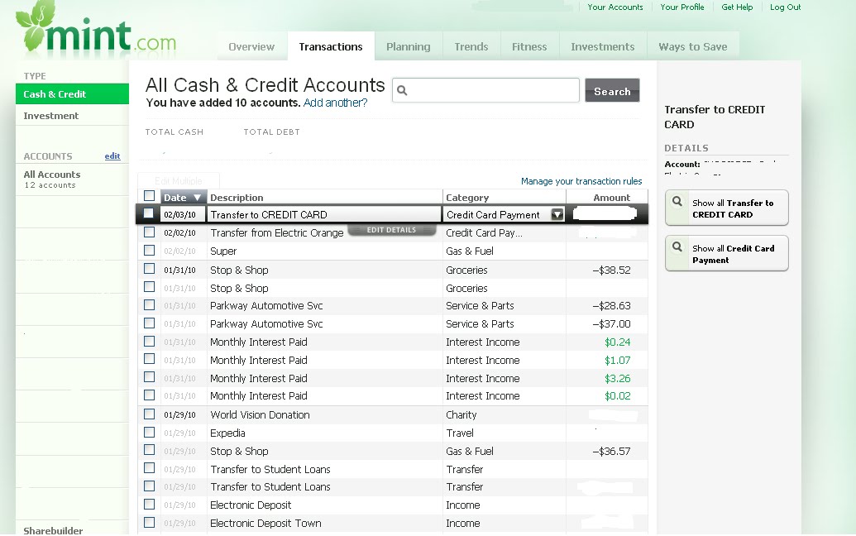The image size is (856, 536).
Task: Select All Accounts in sidebar
Action: click(x=72, y=179)
